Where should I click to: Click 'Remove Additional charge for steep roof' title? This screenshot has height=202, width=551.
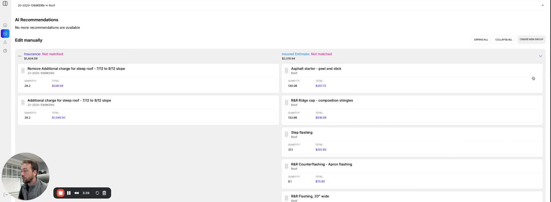tap(76, 69)
